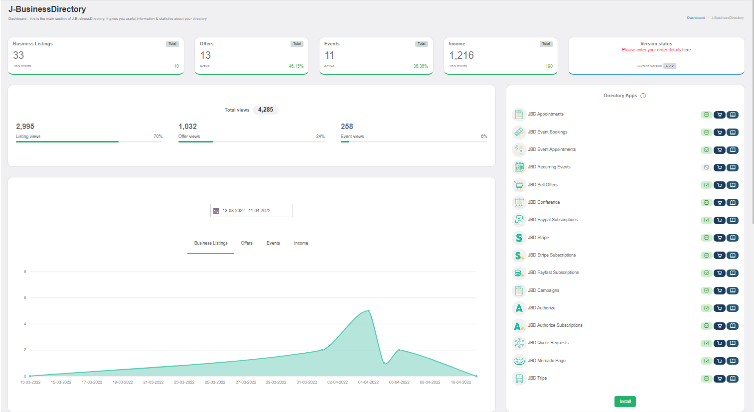Toggle the status badge for JBD Conference
The width and height of the screenshot is (754, 412).
[706, 203]
